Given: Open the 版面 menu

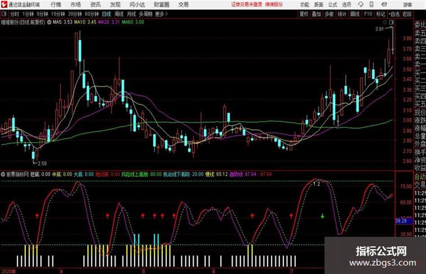Looking at the screenshot, I should (319, 4).
